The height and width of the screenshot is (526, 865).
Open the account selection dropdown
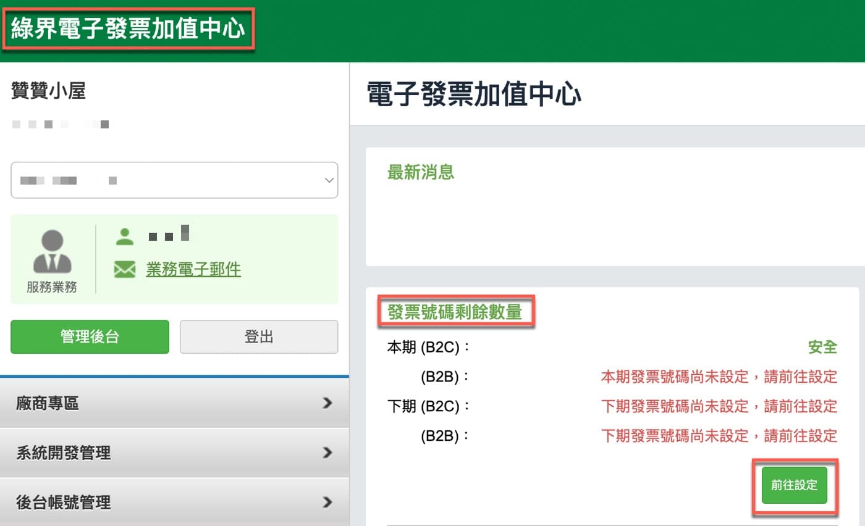tap(174, 180)
